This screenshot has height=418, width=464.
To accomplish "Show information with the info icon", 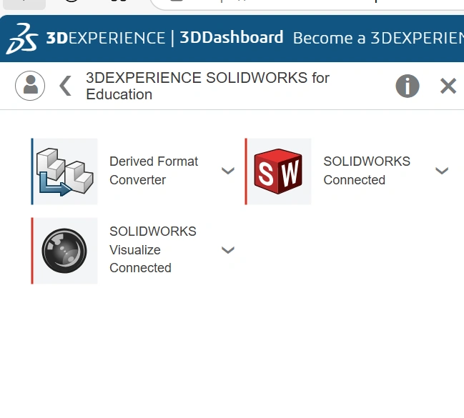I will [x=408, y=86].
